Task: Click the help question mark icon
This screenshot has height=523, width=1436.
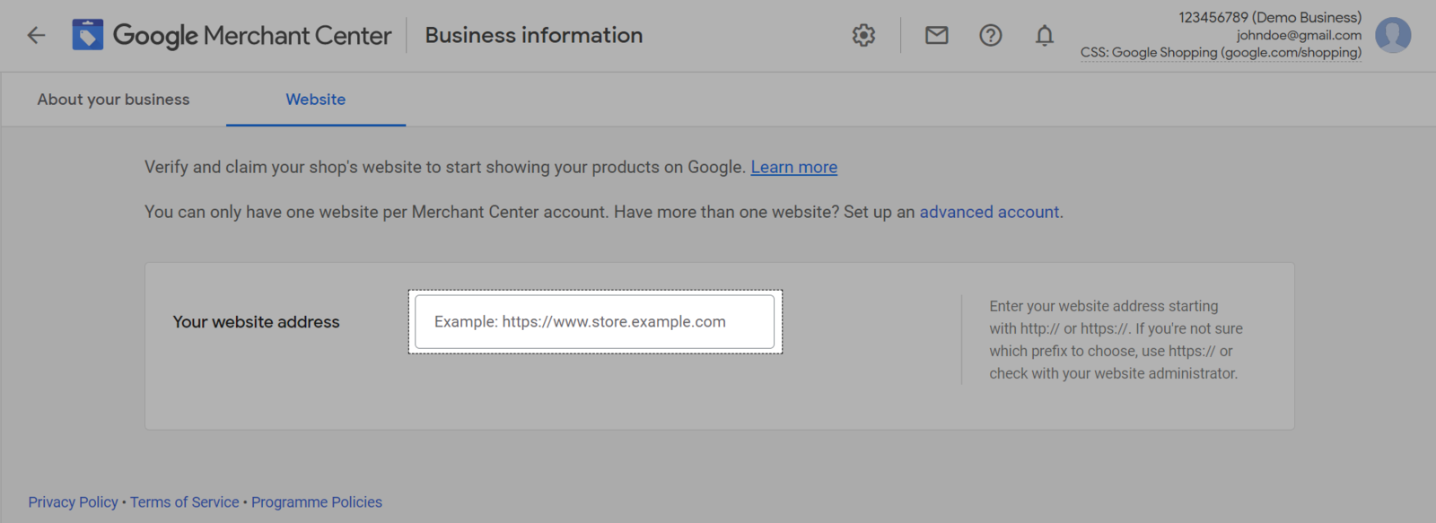Action: (990, 35)
